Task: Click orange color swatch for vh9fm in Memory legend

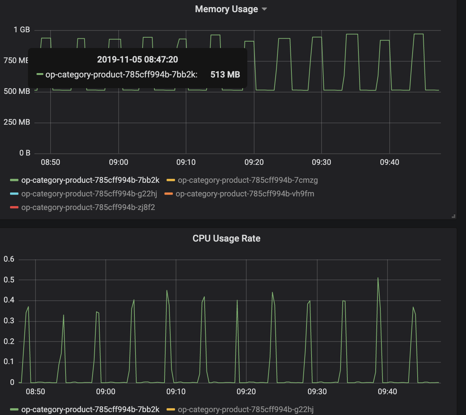Action: coord(168,194)
